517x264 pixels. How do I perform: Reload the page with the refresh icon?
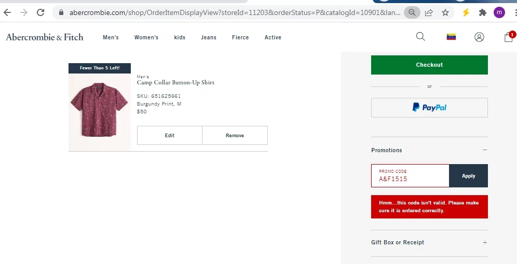(x=40, y=12)
